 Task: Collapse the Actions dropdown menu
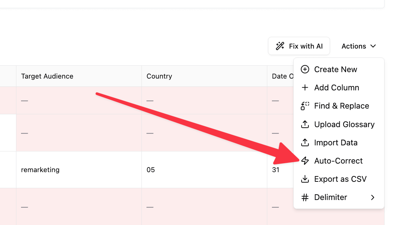click(x=359, y=46)
